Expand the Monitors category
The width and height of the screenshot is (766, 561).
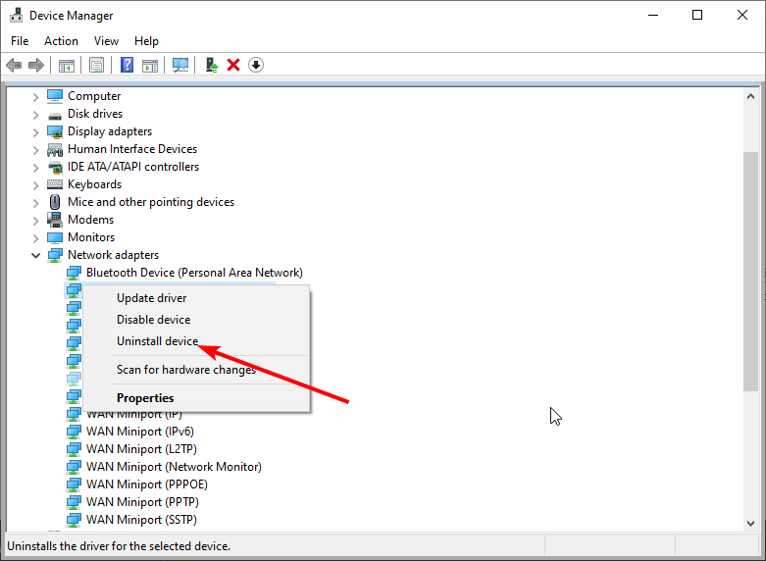click(x=35, y=237)
